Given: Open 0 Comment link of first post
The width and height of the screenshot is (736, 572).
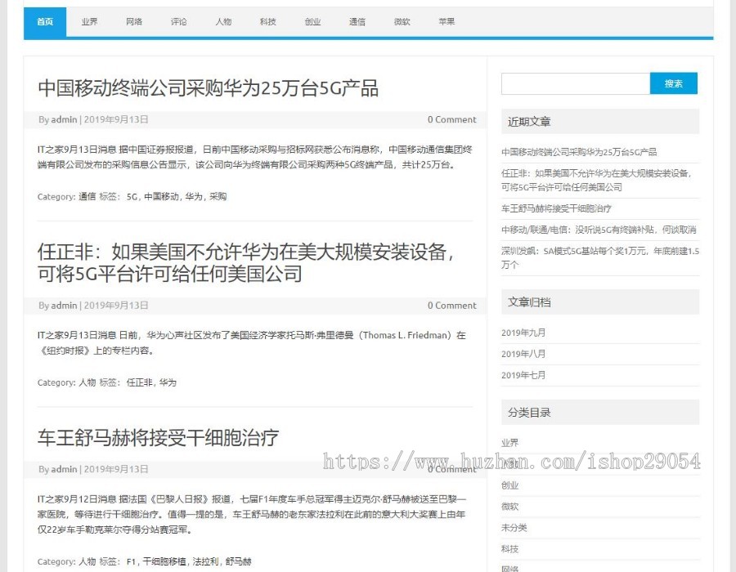Looking at the screenshot, I should 451,120.
